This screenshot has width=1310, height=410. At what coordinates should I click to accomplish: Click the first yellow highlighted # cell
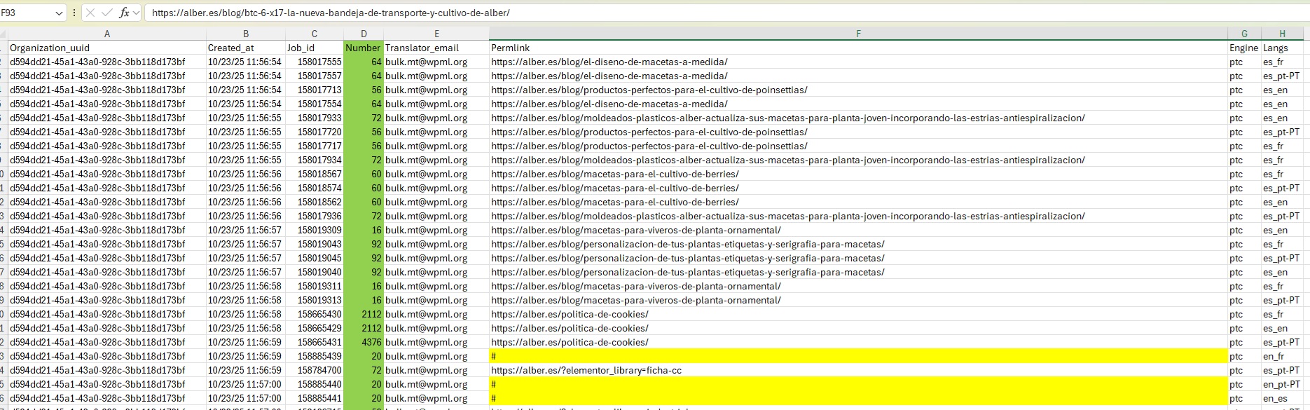[x=858, y=356]
